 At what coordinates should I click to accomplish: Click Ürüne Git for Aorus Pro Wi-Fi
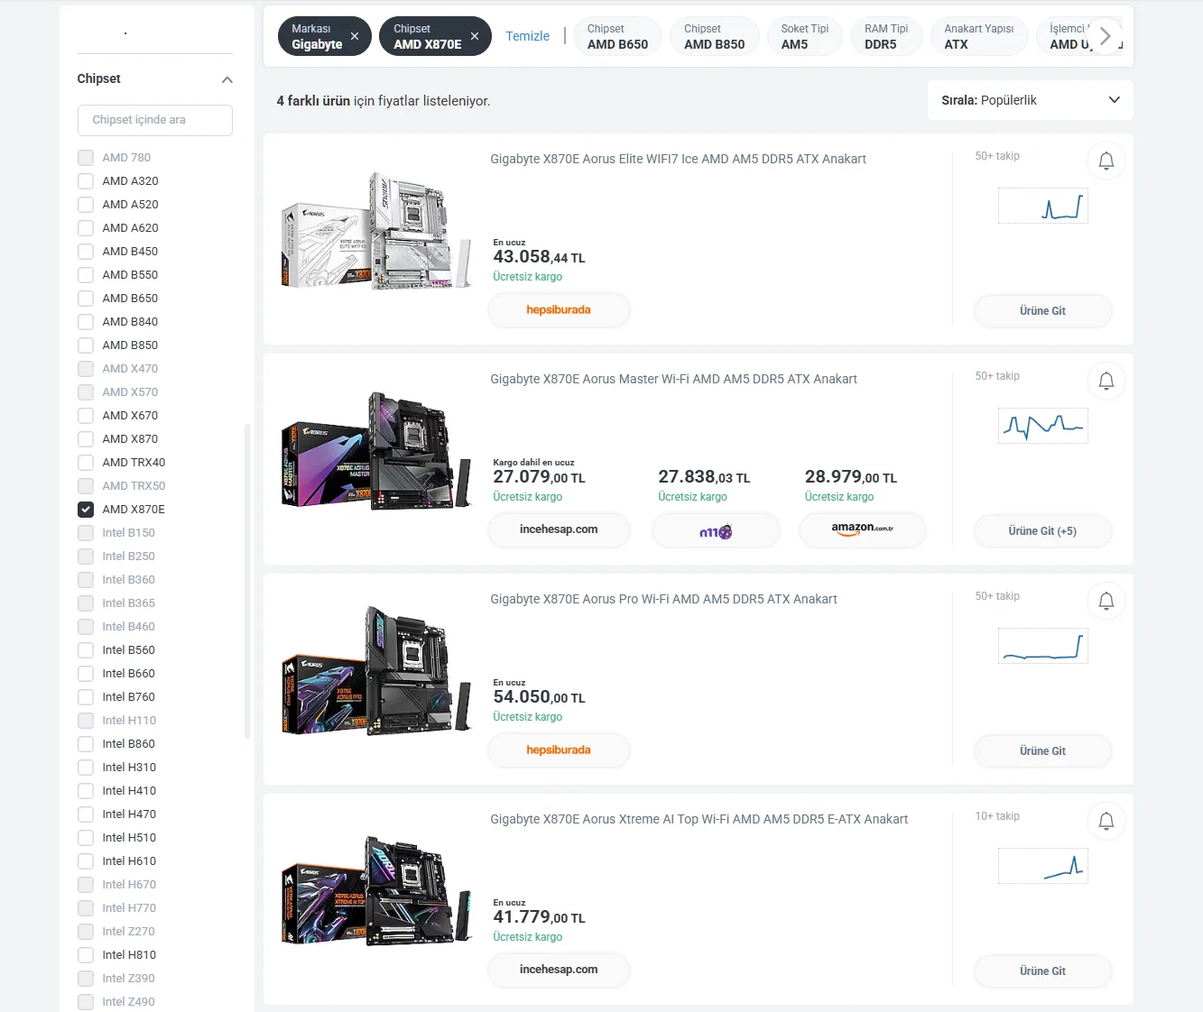[1043, 751]
